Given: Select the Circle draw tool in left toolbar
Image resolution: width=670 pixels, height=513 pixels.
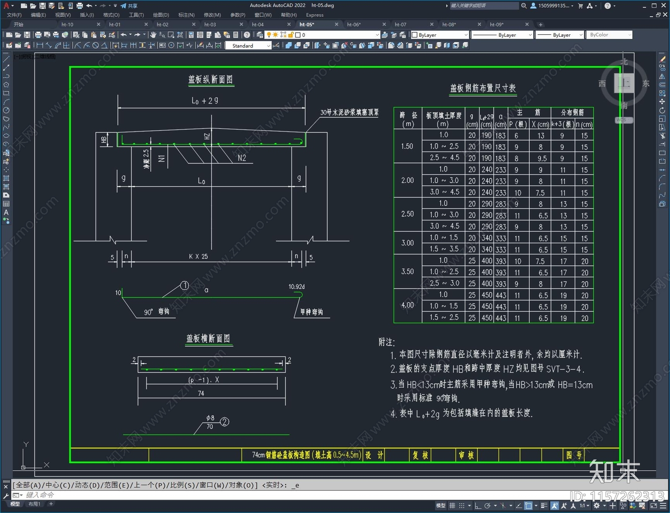Looking at the screenshot, I should [x=6, y=110].
